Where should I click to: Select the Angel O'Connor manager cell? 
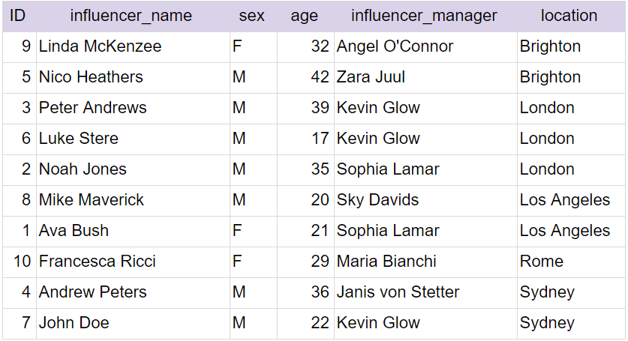tap(395, 46)
